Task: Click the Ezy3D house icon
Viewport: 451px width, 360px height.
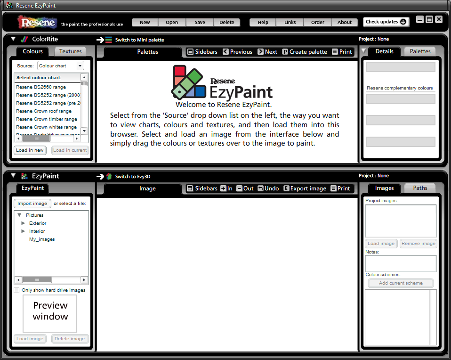Action: tap(109, 176)
